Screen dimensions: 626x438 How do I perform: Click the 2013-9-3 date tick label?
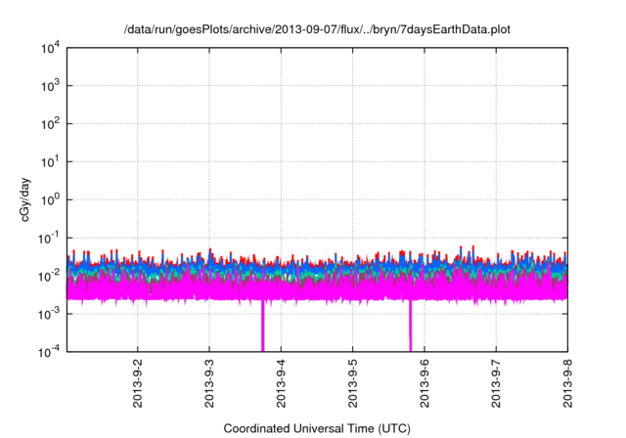pyautogui.click(x=209, y=383)
